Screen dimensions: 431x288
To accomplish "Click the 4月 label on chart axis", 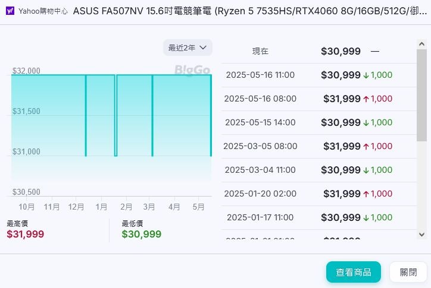I will pos(174,207).
